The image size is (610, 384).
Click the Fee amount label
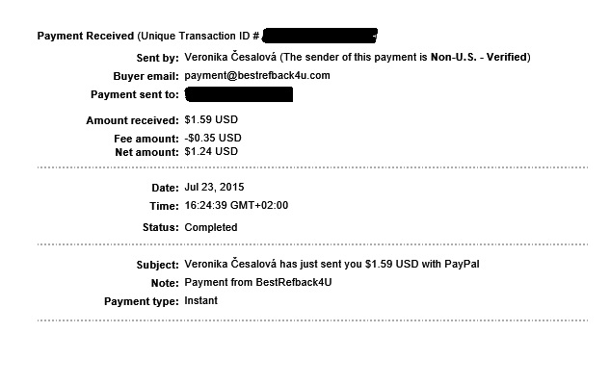(x=146, y=139)
